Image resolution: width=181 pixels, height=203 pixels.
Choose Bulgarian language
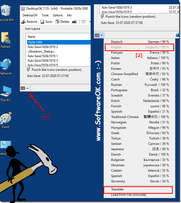tap(140, 160)
